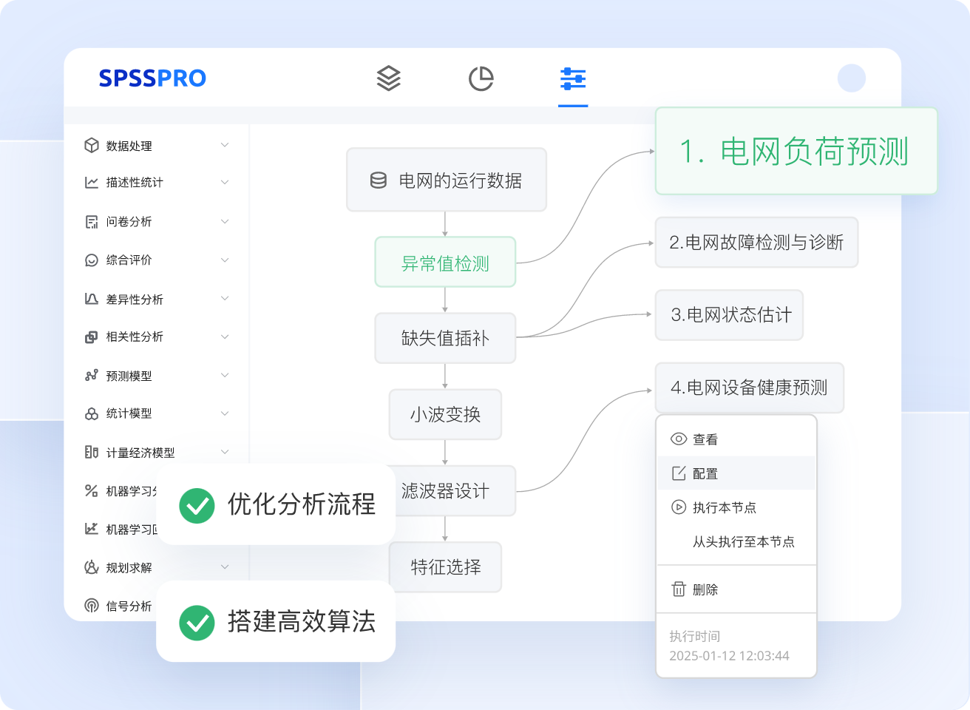Click the questionnaire icon beside 问卷分析
This screenshot has height=710, width=970.
pyautogui.click(x=92, y=221)
